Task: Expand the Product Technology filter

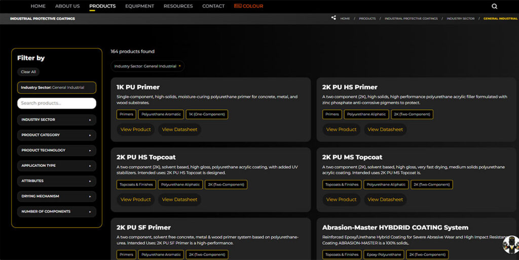Action: point(57,150)
